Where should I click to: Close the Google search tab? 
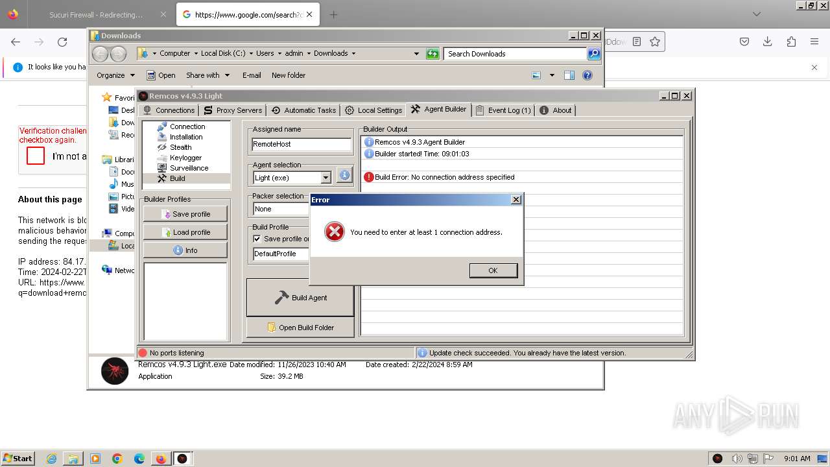pos(310,14)
